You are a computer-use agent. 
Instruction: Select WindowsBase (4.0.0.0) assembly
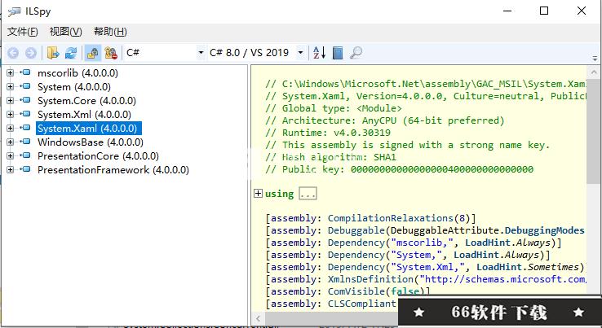coord(91,142)
